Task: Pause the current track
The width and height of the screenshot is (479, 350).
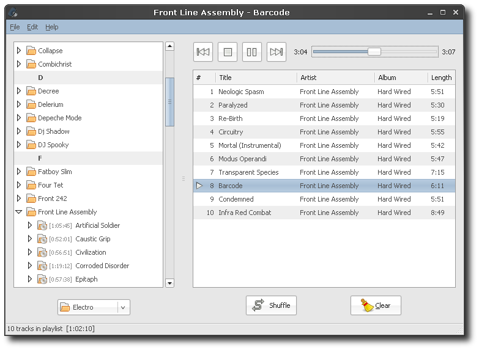Action: [251, 52]
